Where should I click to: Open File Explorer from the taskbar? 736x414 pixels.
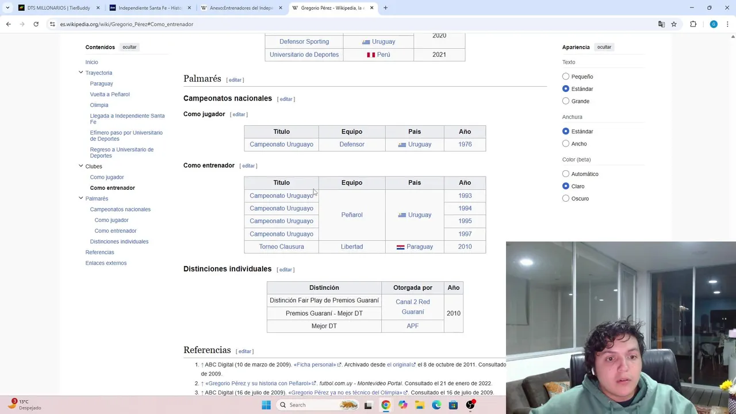pos(420,405)
